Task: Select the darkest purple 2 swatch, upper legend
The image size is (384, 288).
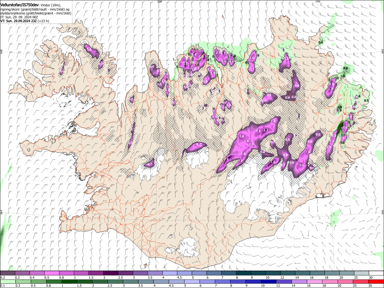Action: tap(110, 273)
